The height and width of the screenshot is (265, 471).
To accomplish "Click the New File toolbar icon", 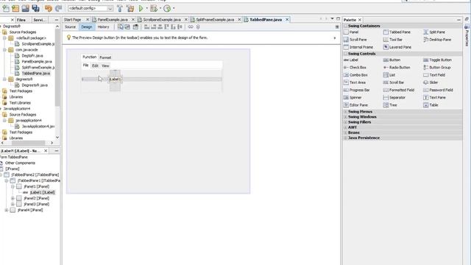I will pyautogui.click(x=6, y=8).
